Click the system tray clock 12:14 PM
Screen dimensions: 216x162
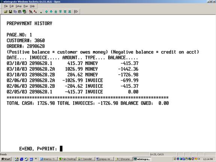pos(208,159)
